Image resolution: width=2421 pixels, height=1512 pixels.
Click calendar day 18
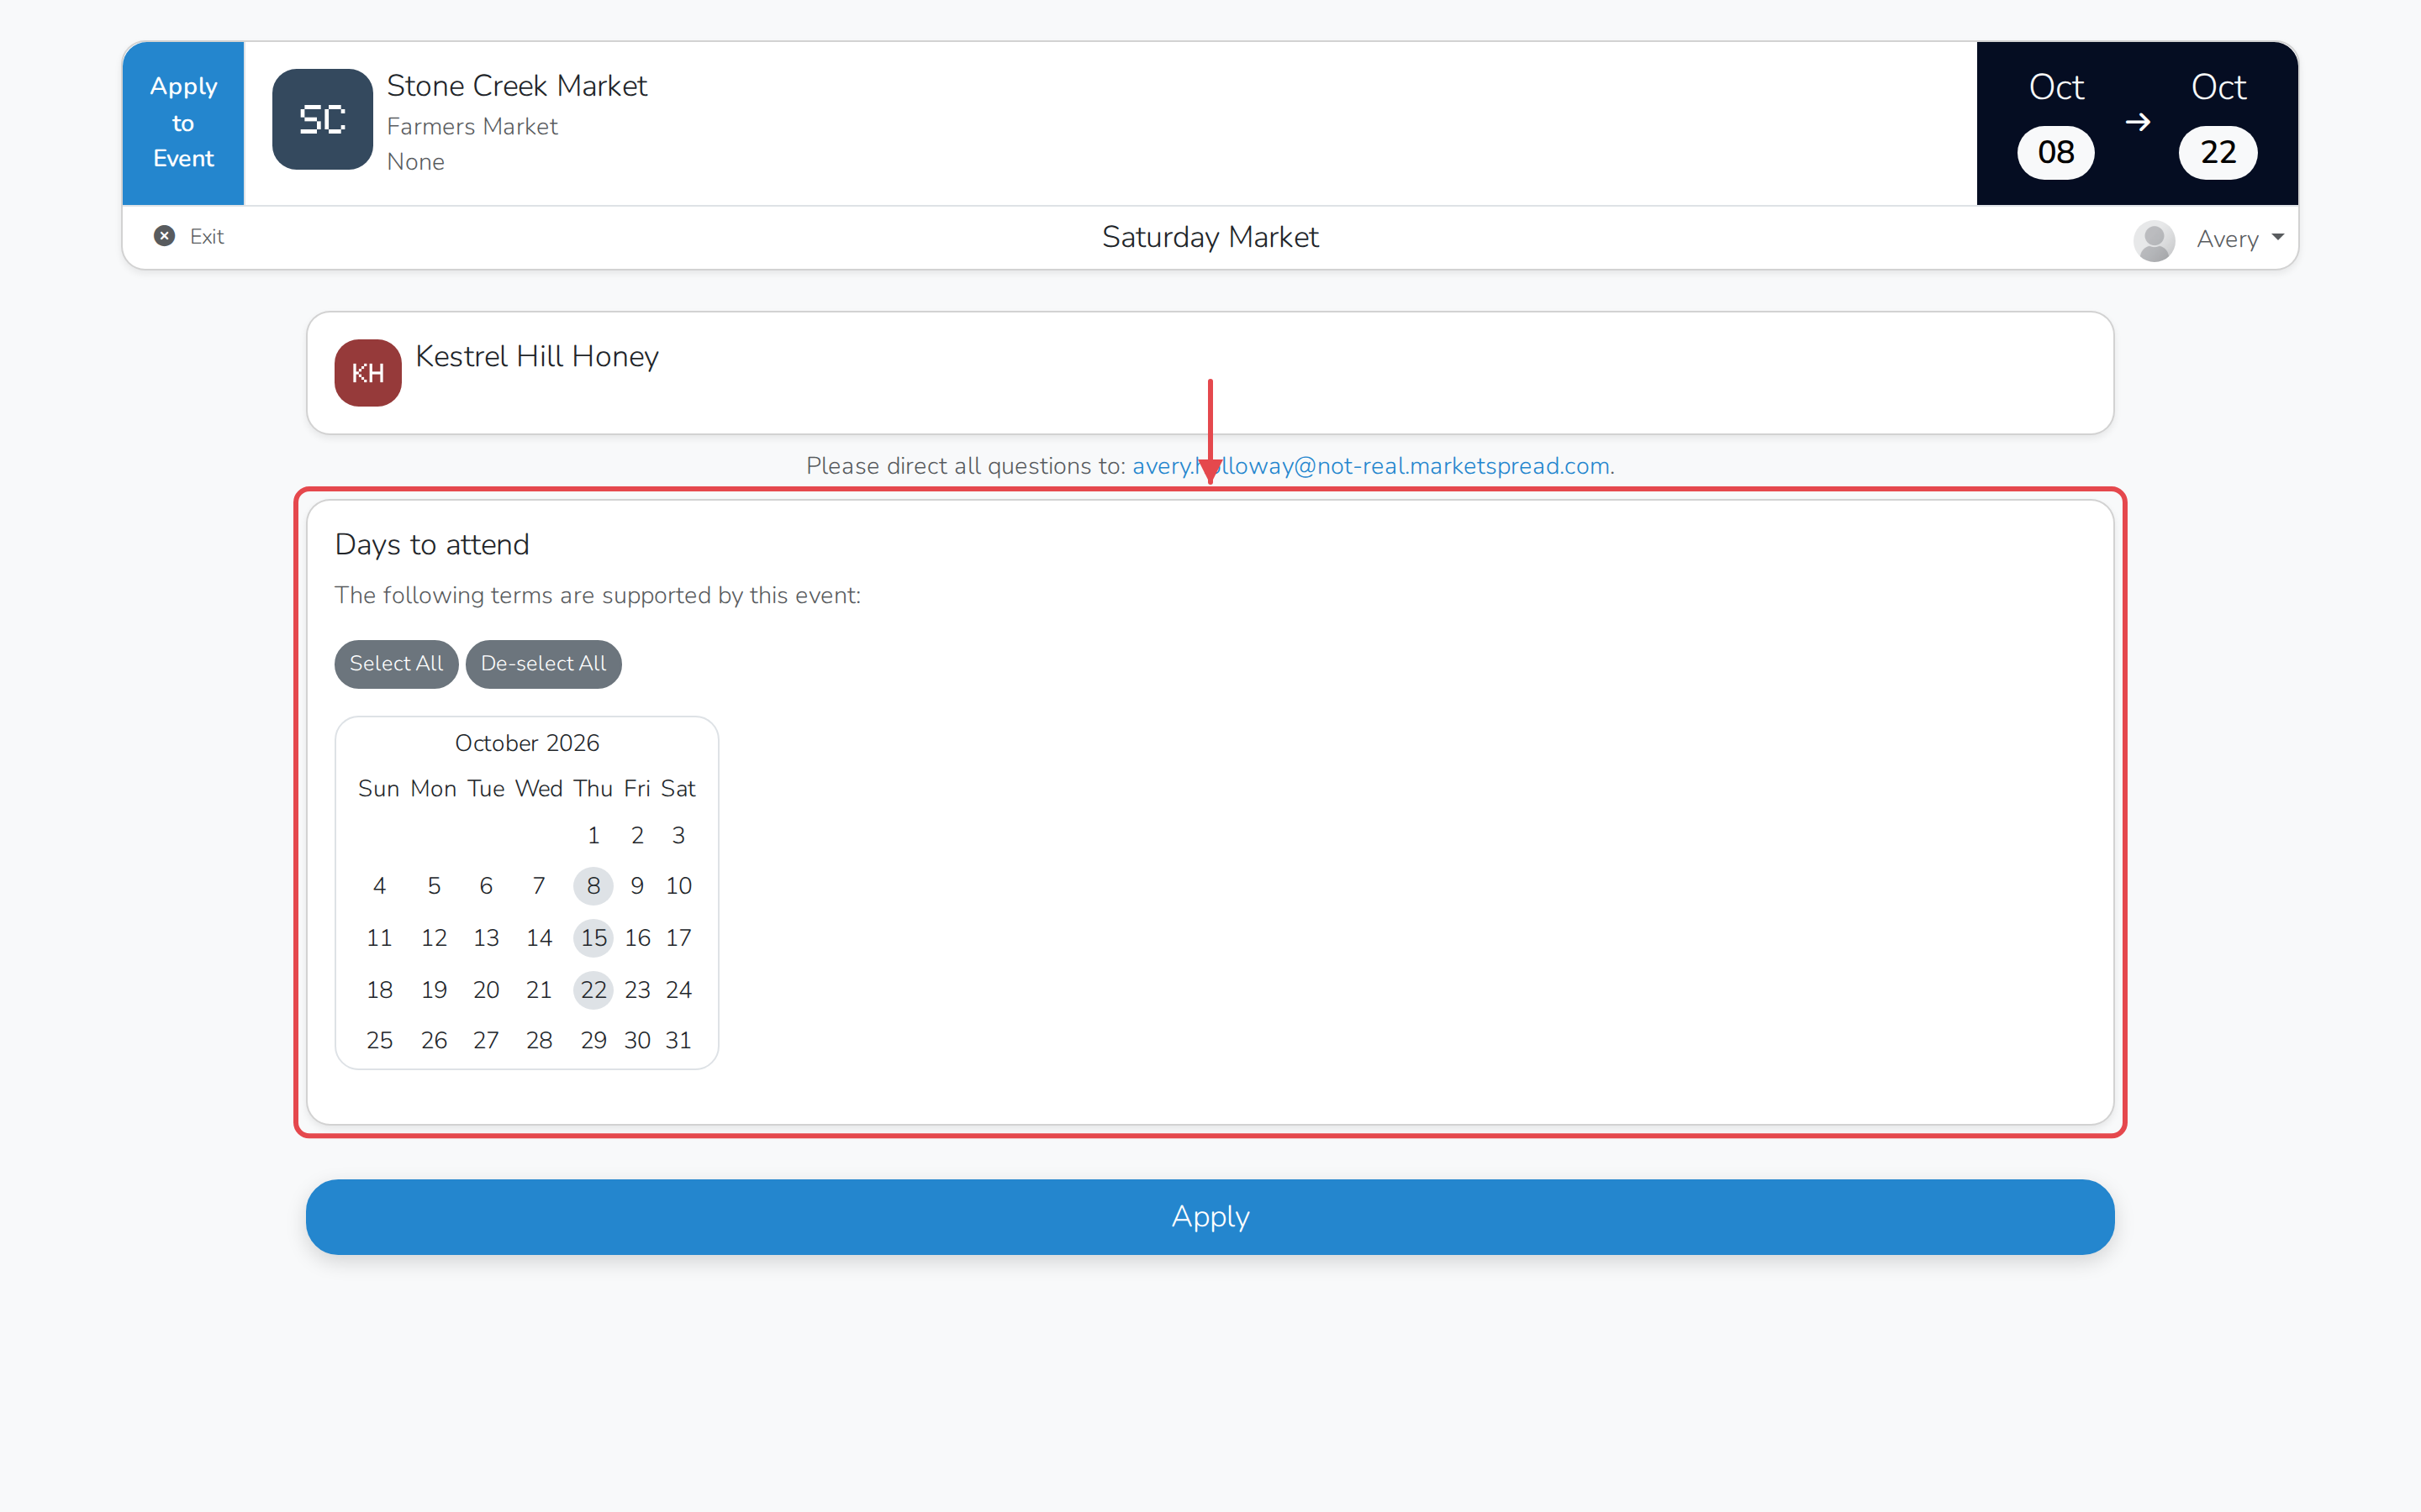click(x=379, y=990)
